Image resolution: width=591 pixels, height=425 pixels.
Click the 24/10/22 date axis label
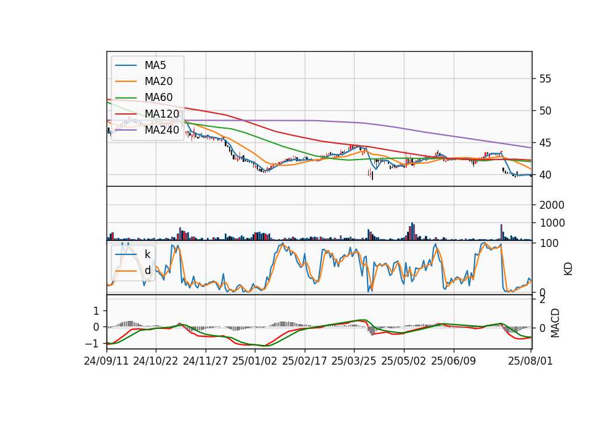(156, 361)
